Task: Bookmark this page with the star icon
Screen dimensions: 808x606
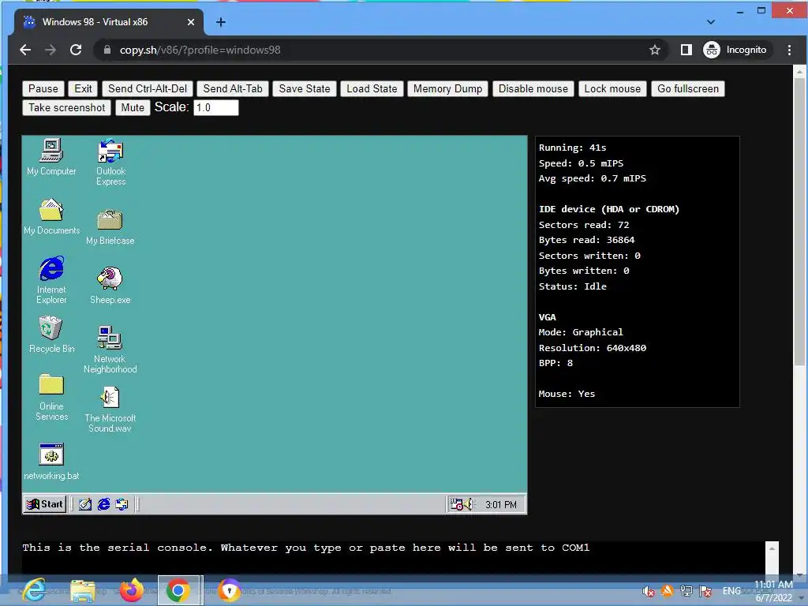Action: point(654,50)
